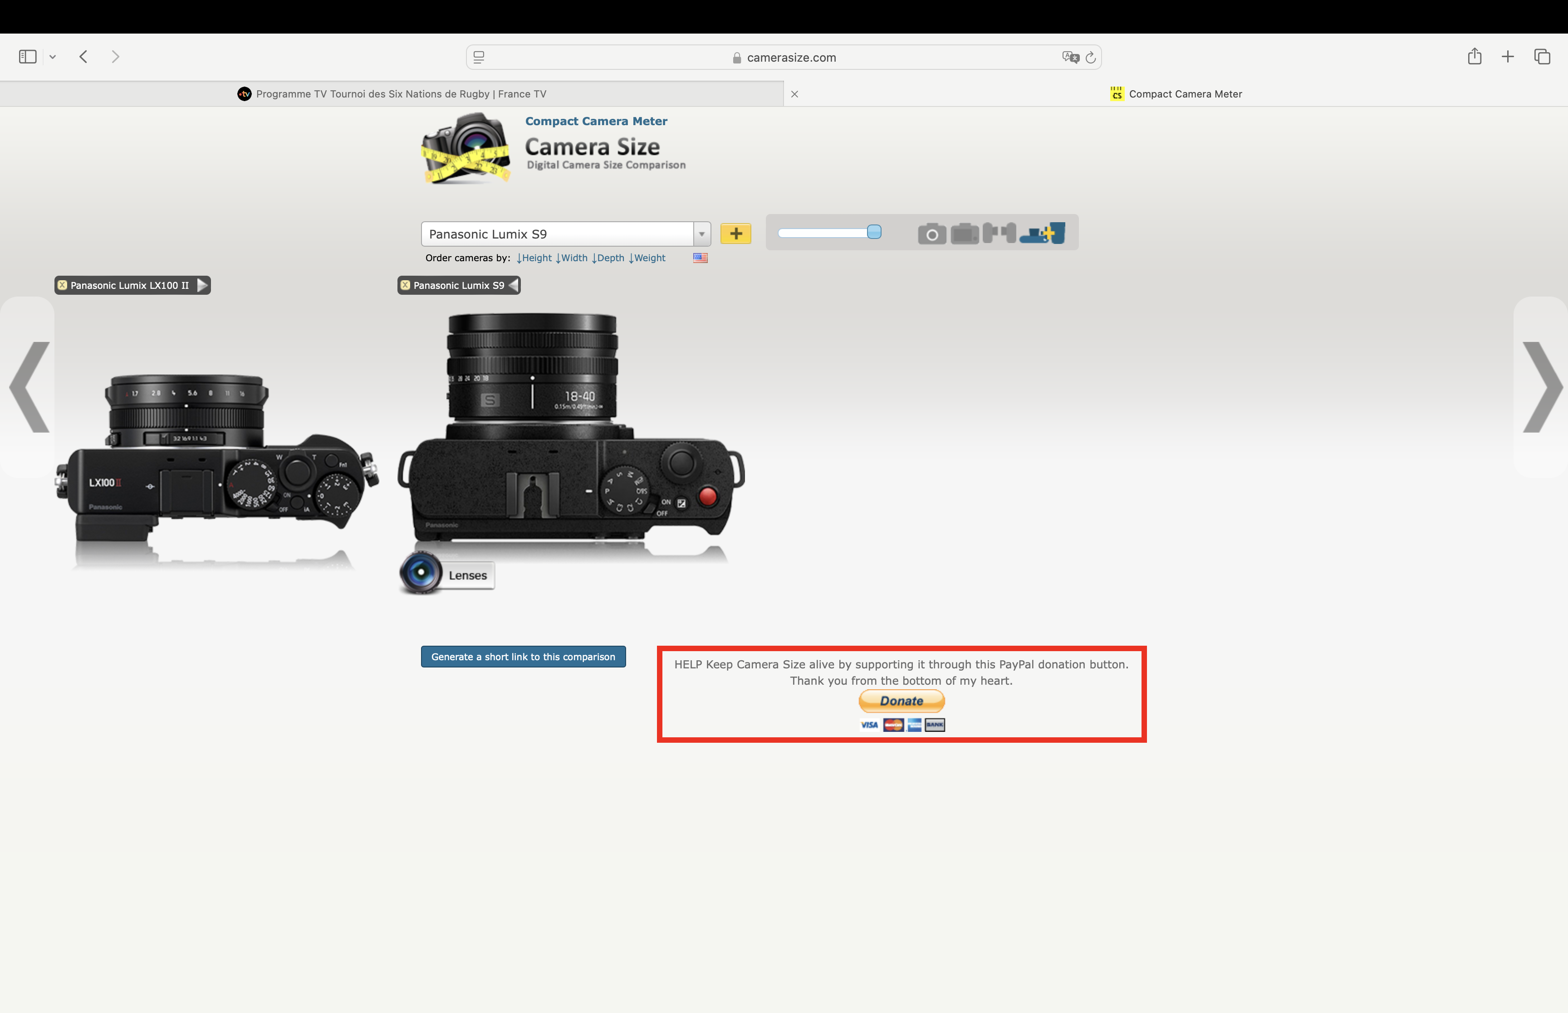Click the Compact Camera Meter heading link
Viewport: 1568px width, 1013px height.
pos(596,121)
